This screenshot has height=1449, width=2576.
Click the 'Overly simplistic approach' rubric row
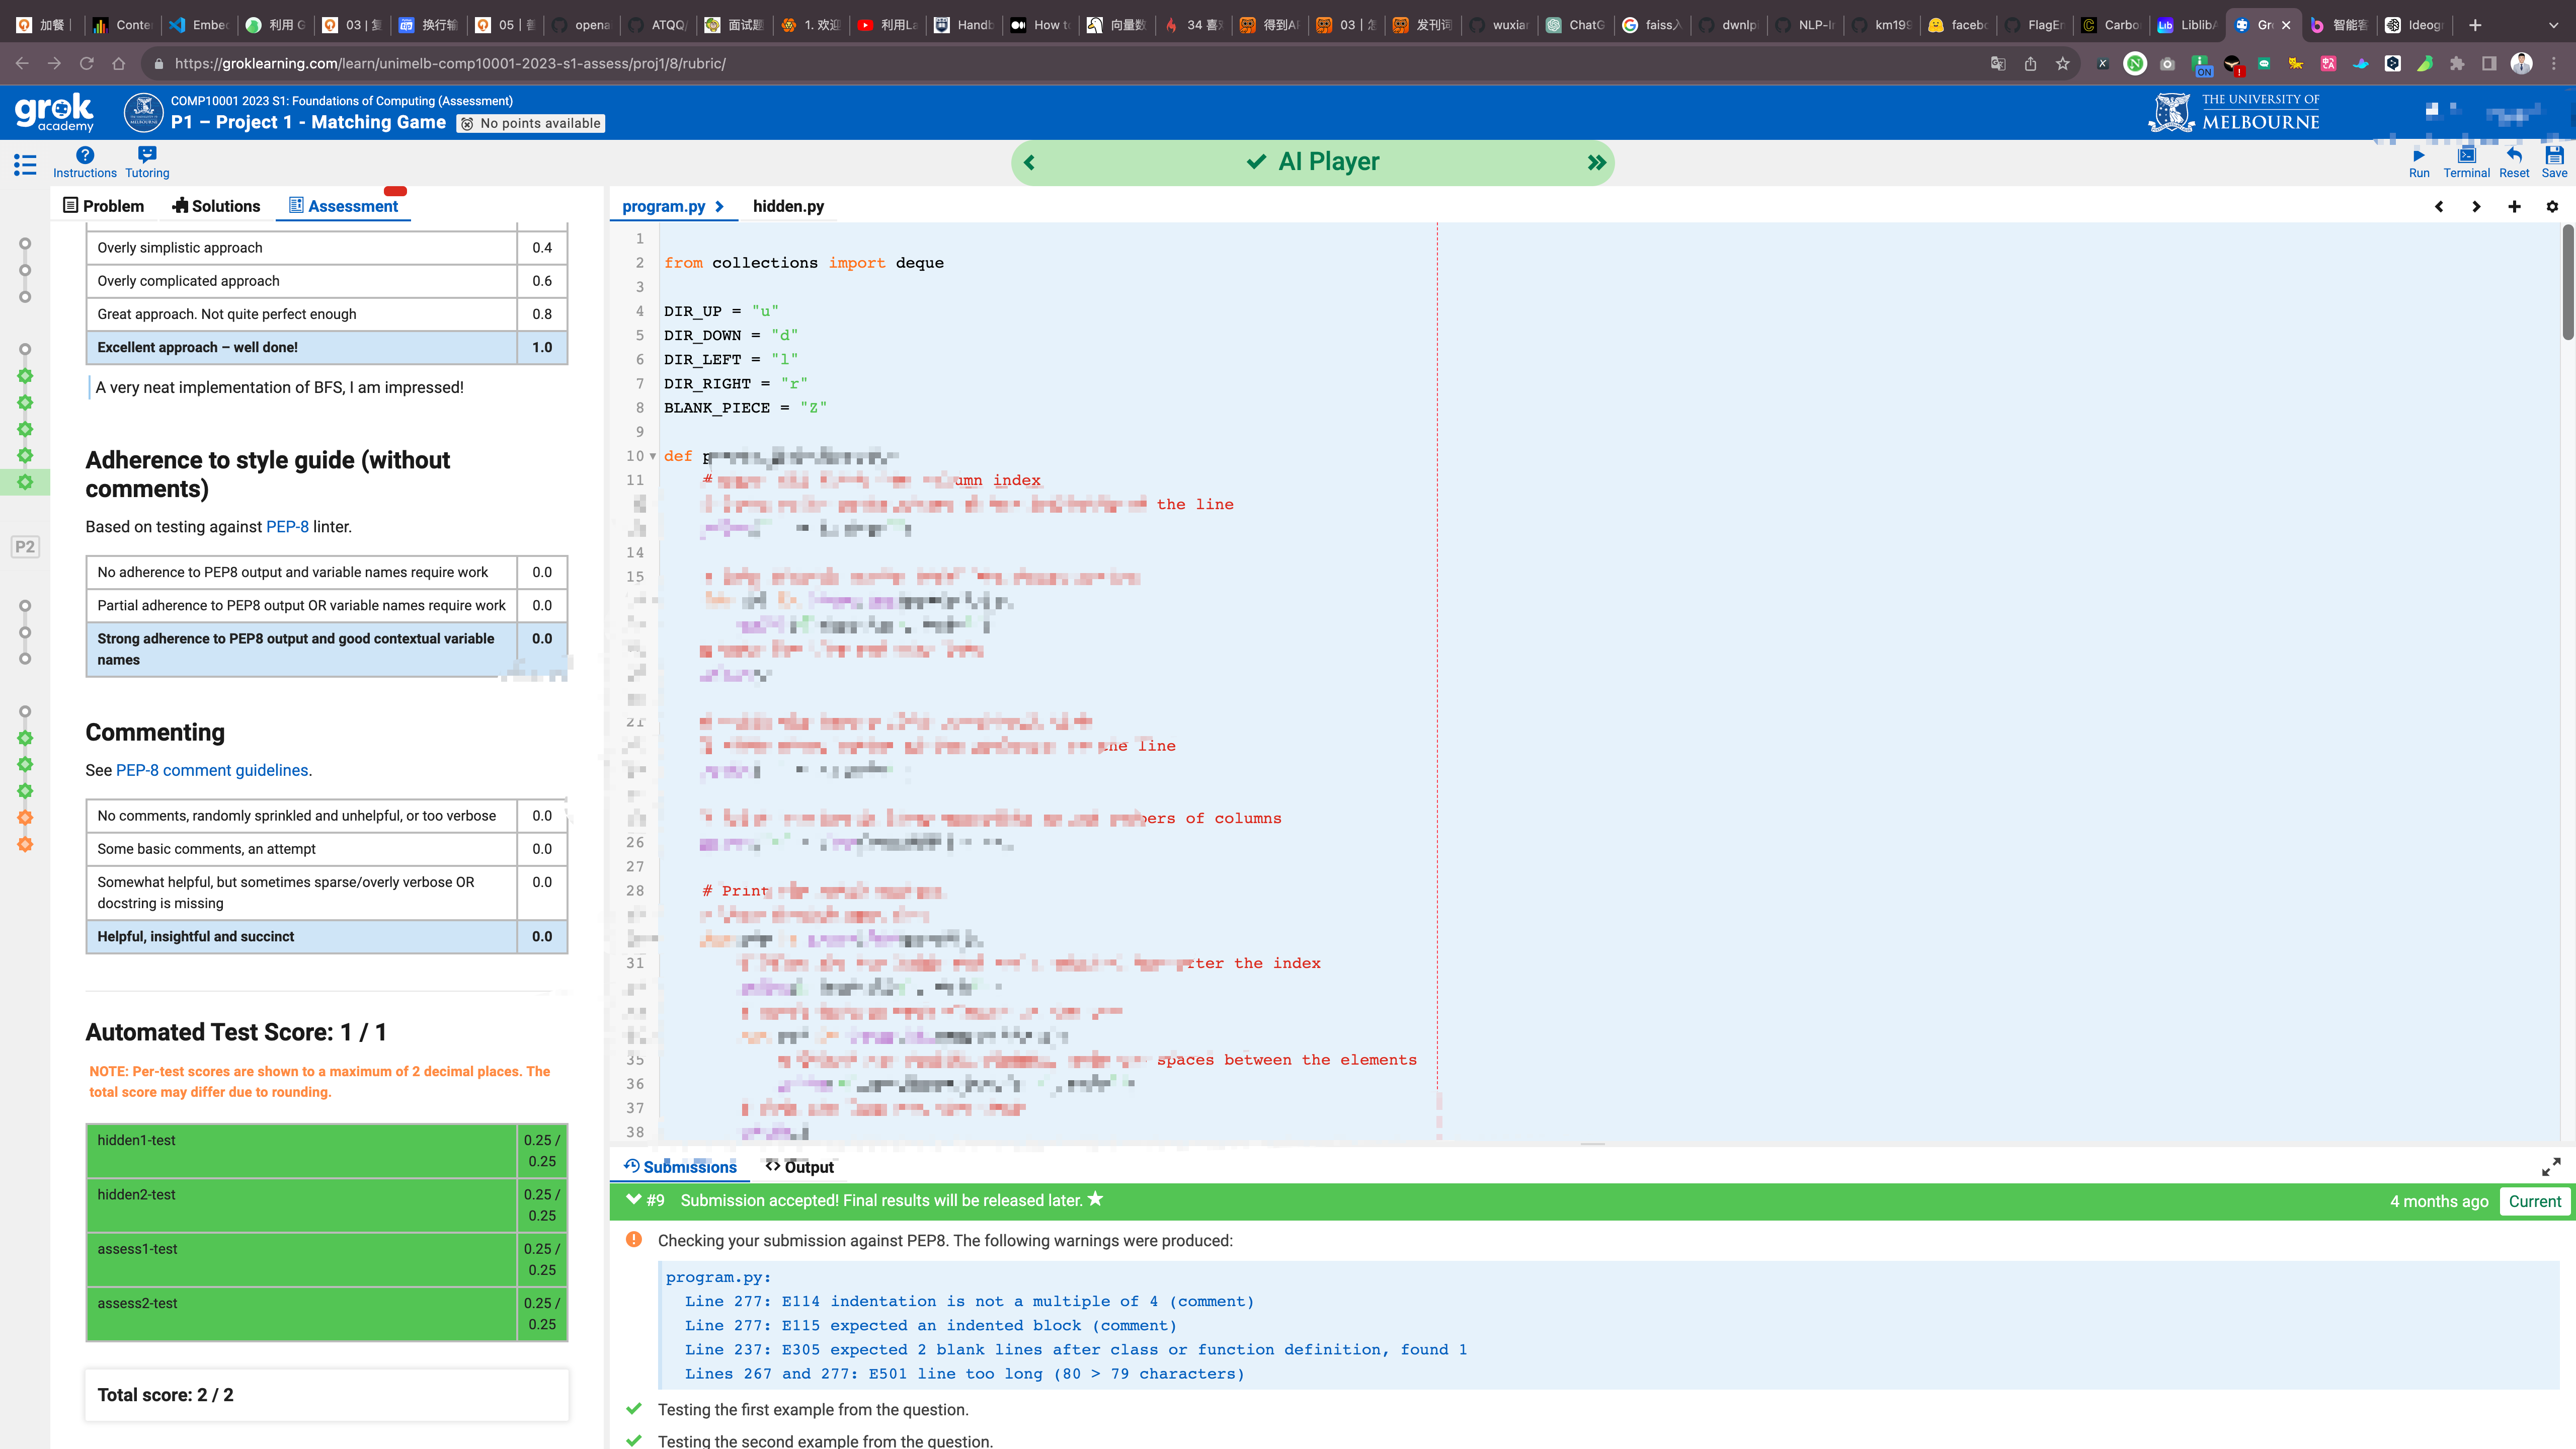[x=327, y=248]
